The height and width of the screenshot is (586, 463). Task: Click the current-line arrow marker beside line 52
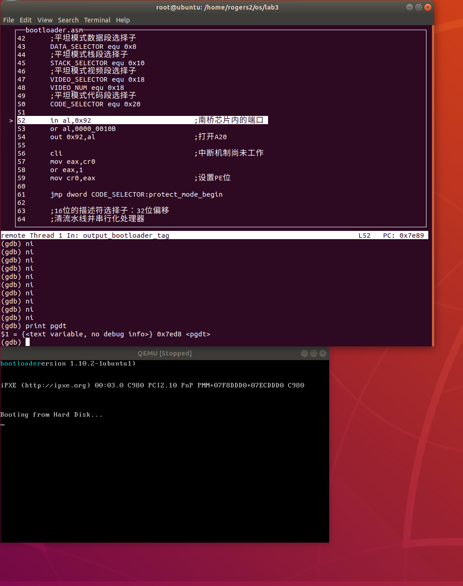click(x=11, y=120)
